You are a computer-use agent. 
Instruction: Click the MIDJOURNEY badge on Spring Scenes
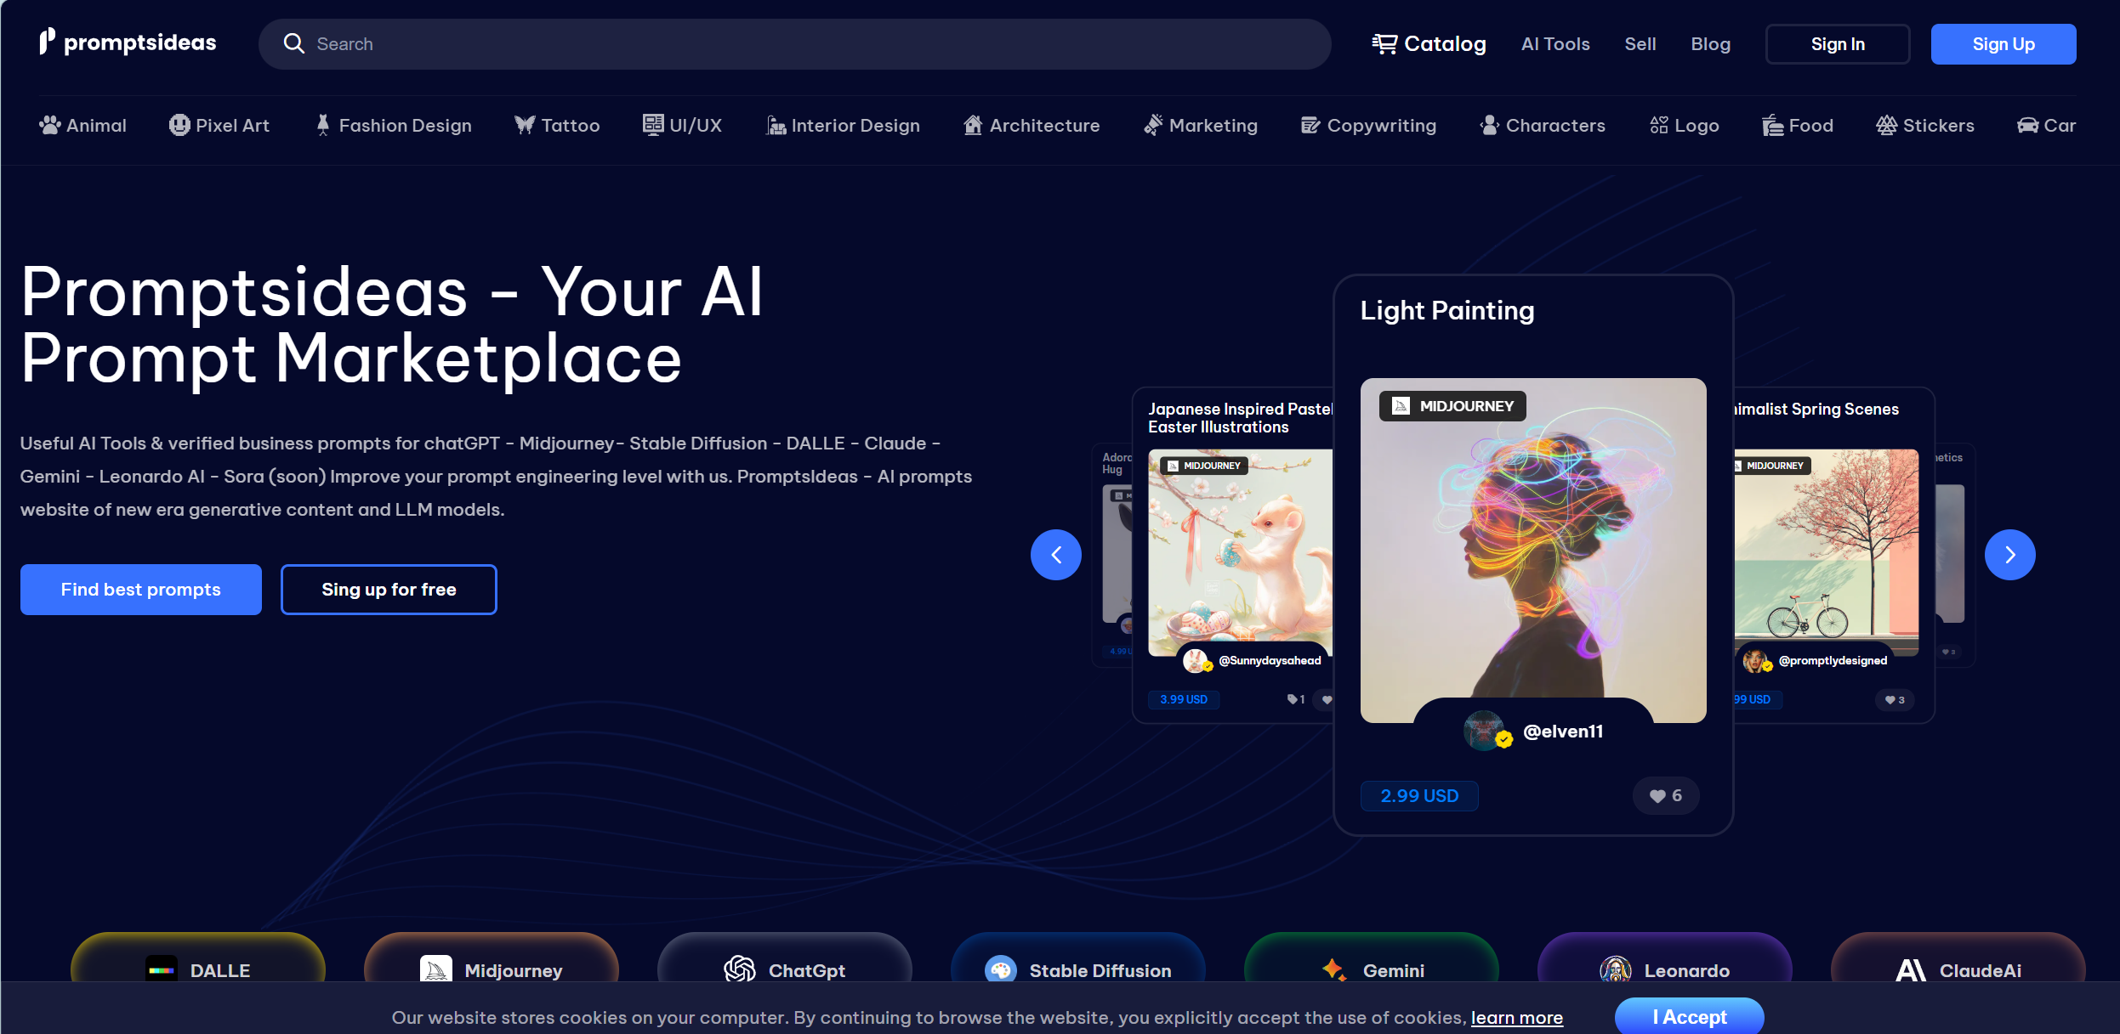click(1773, 466)
